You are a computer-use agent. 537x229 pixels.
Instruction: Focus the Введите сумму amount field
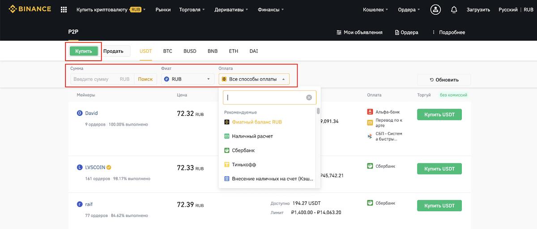[x=102, y=79]
